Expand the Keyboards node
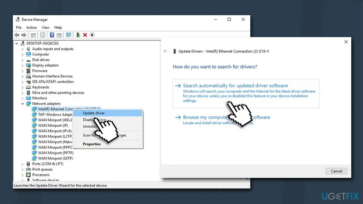This screenshot has width=363, height=204. click(22, 87)
